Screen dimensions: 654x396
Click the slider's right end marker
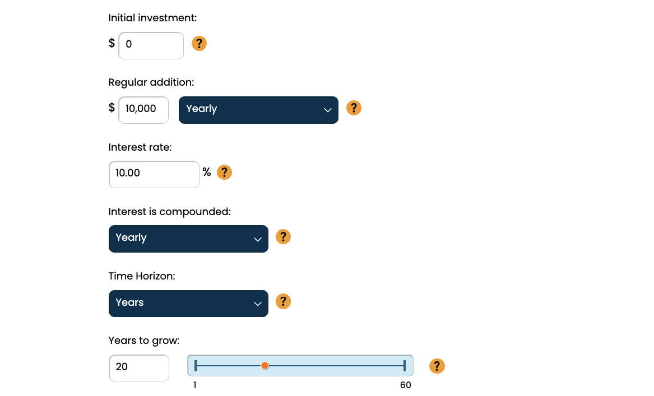404,366
